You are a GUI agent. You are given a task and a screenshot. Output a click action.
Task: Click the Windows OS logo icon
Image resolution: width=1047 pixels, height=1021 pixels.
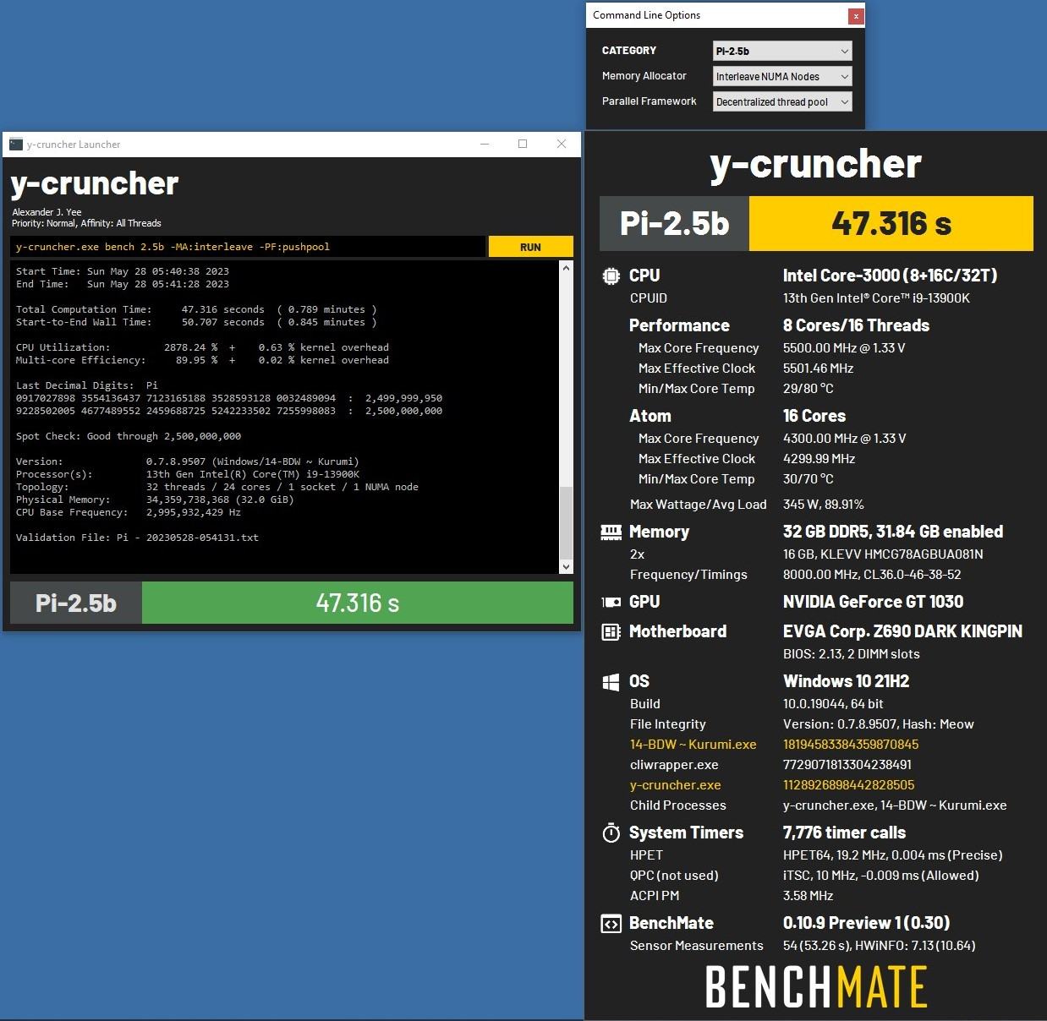click(x=611, y=682)
